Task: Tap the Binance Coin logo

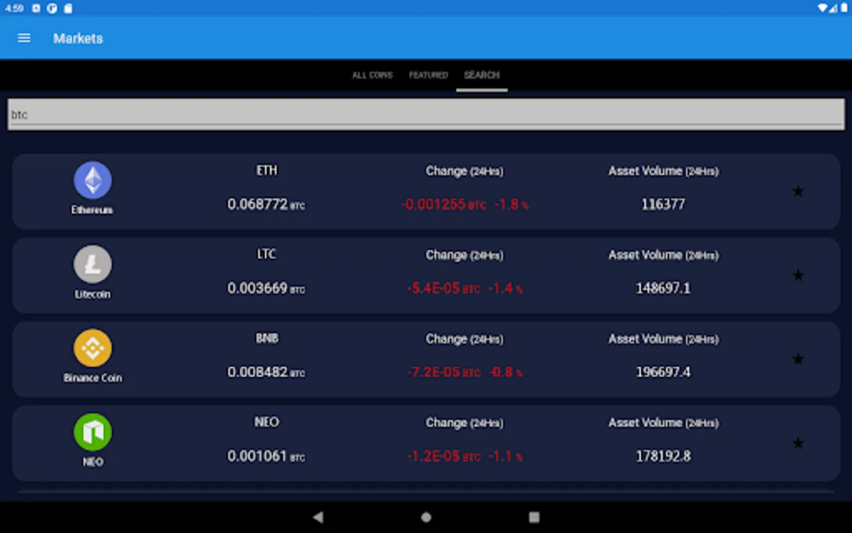Action: (x=93, y=348)
